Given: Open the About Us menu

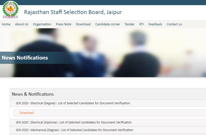Looking at the screenshot, I should pos(22,24).
